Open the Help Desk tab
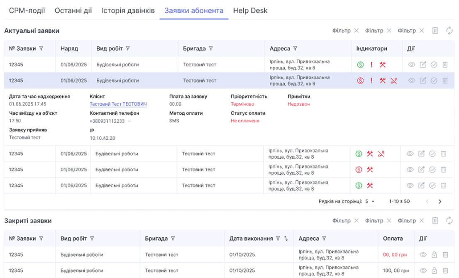459x278 pixels. click(250, 11)
